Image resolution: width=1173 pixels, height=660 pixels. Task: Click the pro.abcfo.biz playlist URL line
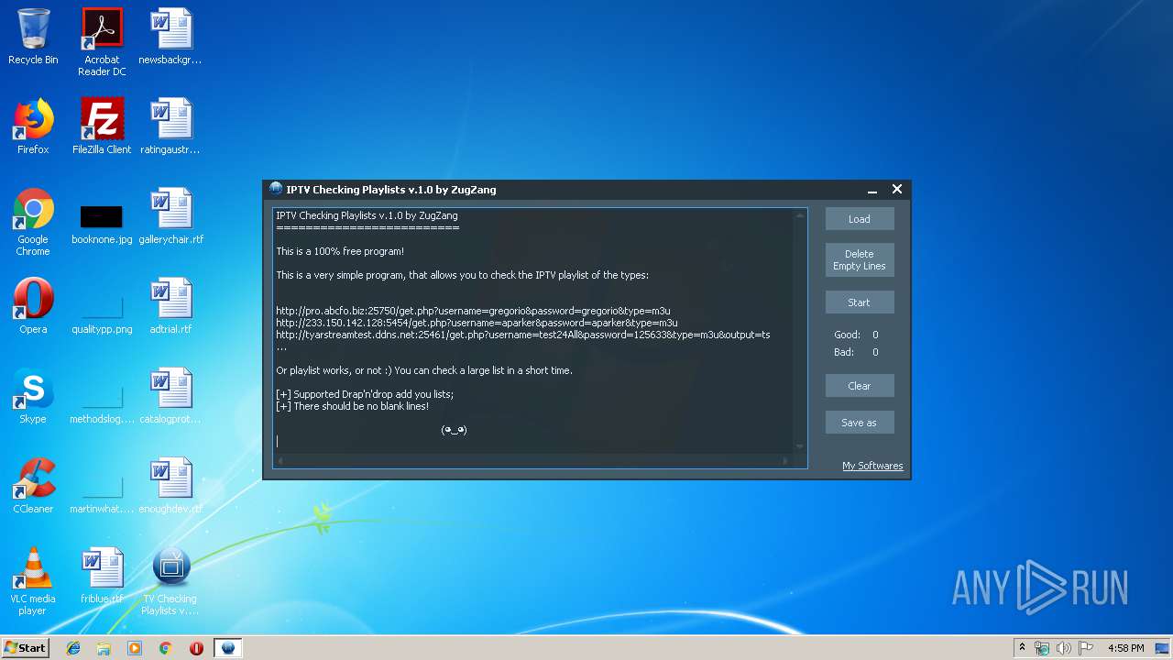[473, 311]
